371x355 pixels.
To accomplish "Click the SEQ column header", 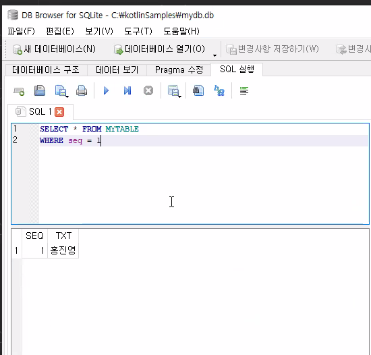I will click(x=35, y=236).
